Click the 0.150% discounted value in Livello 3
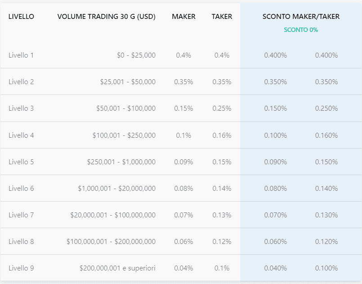The height and width of the screenshot is (284, 362). coord(275,108)
